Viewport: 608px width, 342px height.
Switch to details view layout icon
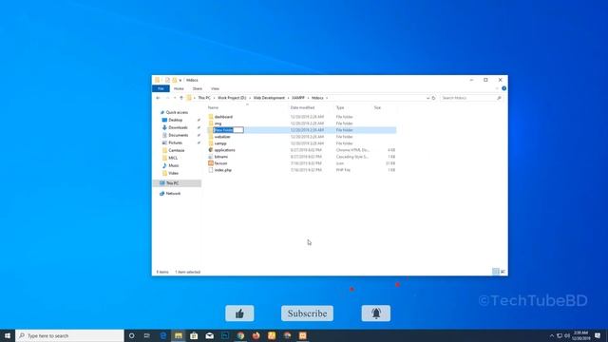pyautogui.click(x=496, y=272)
